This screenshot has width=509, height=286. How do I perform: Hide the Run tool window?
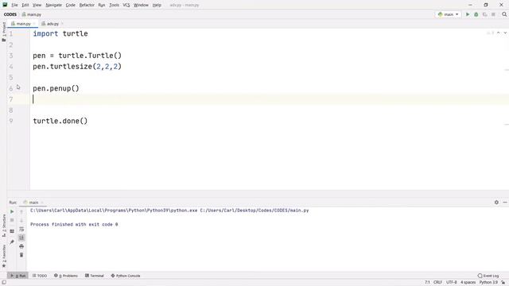point(505,202)
